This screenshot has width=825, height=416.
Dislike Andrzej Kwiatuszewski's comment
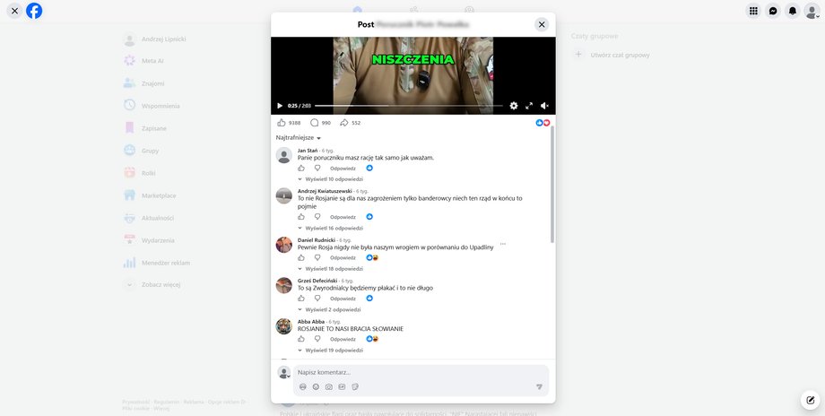coord(317,217)
